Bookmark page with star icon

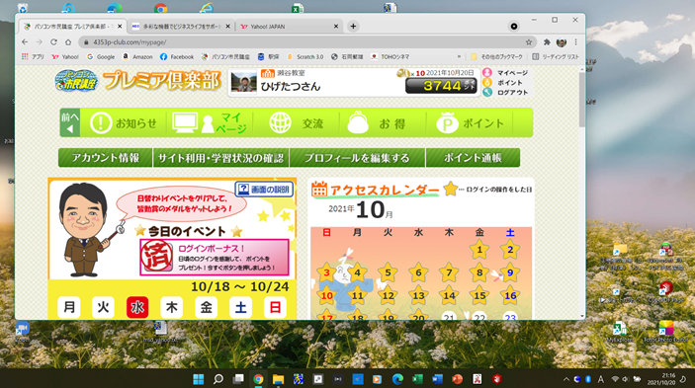[x=528, y=42]
